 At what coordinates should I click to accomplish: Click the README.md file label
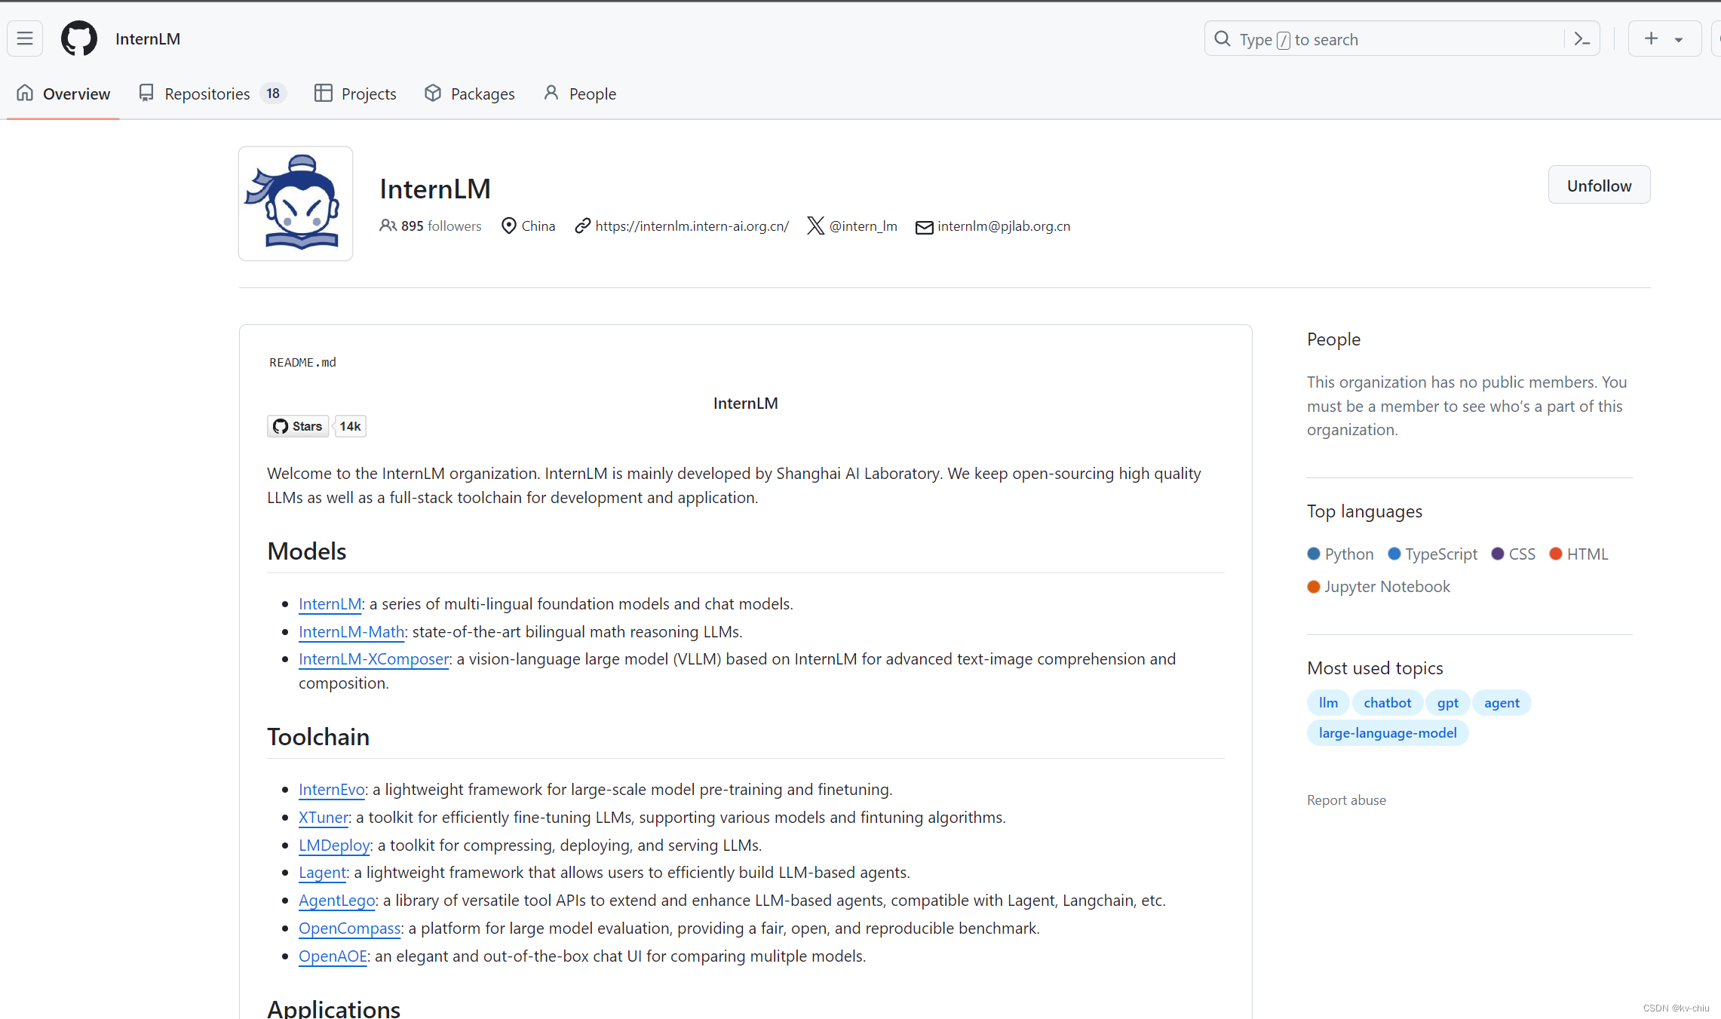(302, 363)
